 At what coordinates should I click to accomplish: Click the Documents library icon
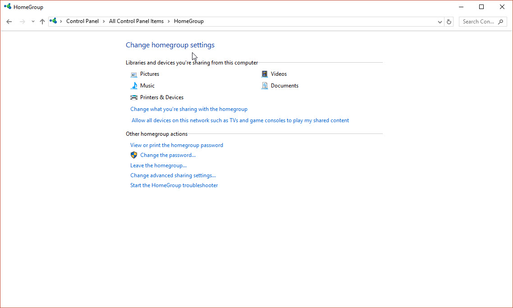[x=264, y=86]
